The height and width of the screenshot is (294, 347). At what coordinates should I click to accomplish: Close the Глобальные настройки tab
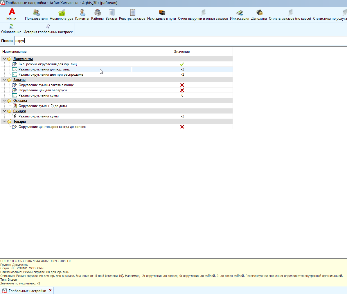point(51,291)
